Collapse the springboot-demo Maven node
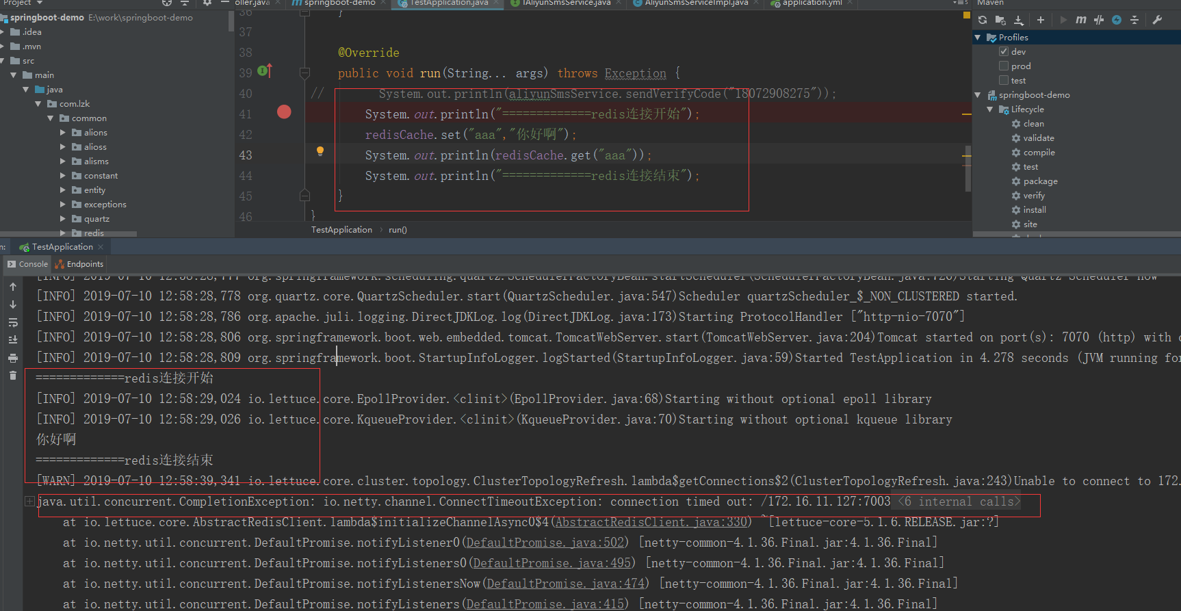Image resolution: width=1181 pixels, height=611 pixels. coord(978,94)
